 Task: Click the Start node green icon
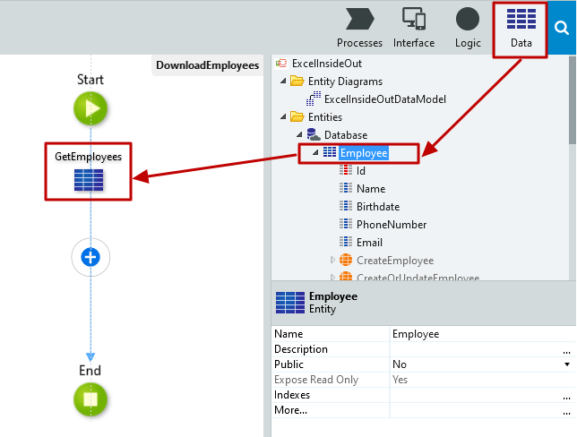point(90,109)
